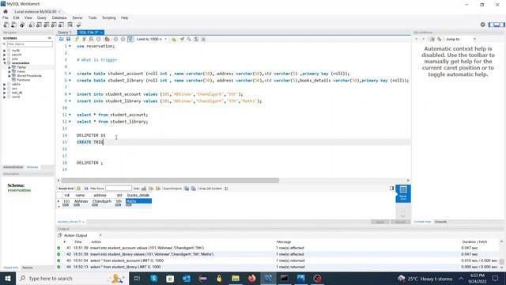Expand the mydb schema

[5, 51]
